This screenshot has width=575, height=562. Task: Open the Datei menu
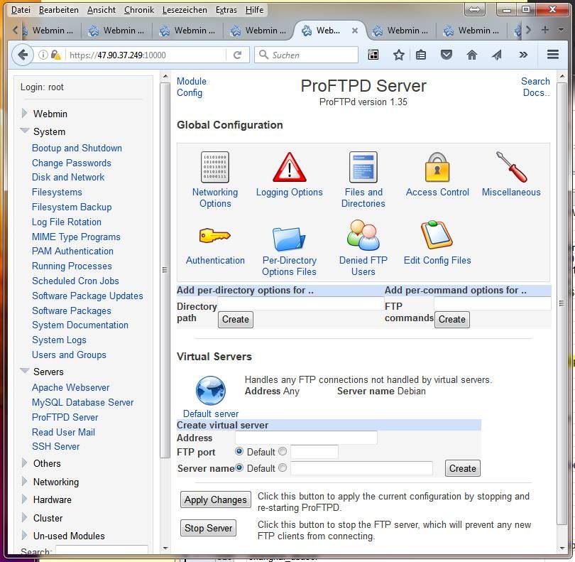(x=21, y=10)
